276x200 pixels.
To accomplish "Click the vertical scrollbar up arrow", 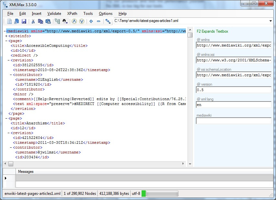I will coord(190,30).
